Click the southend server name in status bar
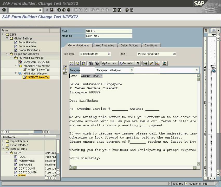Image resolution: width=221 pixels, height=187 pixels. click(x=195, y=184)
